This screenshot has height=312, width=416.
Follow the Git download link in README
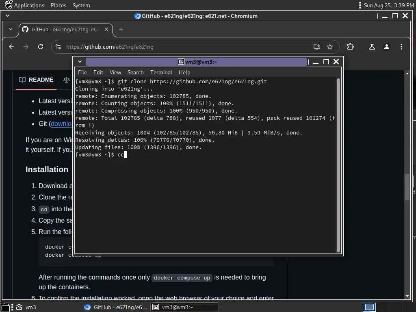62,123
